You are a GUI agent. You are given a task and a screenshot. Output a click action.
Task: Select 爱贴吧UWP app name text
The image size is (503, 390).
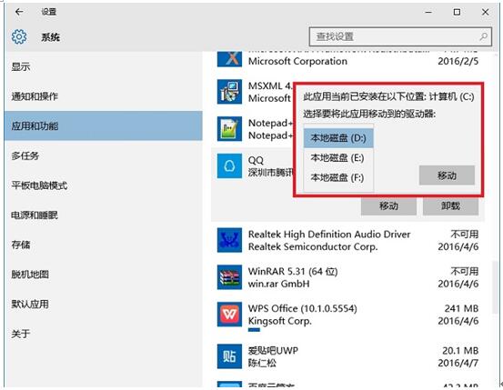point(273,350)
